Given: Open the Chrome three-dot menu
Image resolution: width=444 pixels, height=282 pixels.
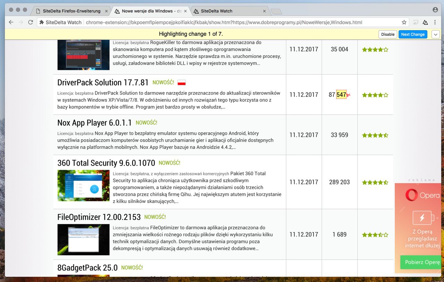Looking at the screenshot, I should tap(435, 22).
